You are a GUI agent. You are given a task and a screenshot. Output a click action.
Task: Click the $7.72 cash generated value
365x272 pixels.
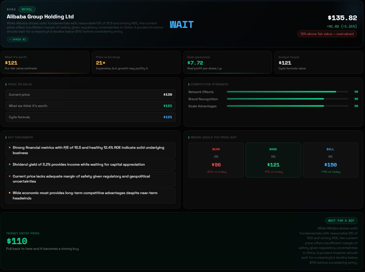[195, 63]
